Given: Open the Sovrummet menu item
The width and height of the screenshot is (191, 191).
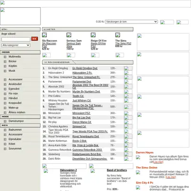Looking at the screenshot, I should tap(15, 149).
